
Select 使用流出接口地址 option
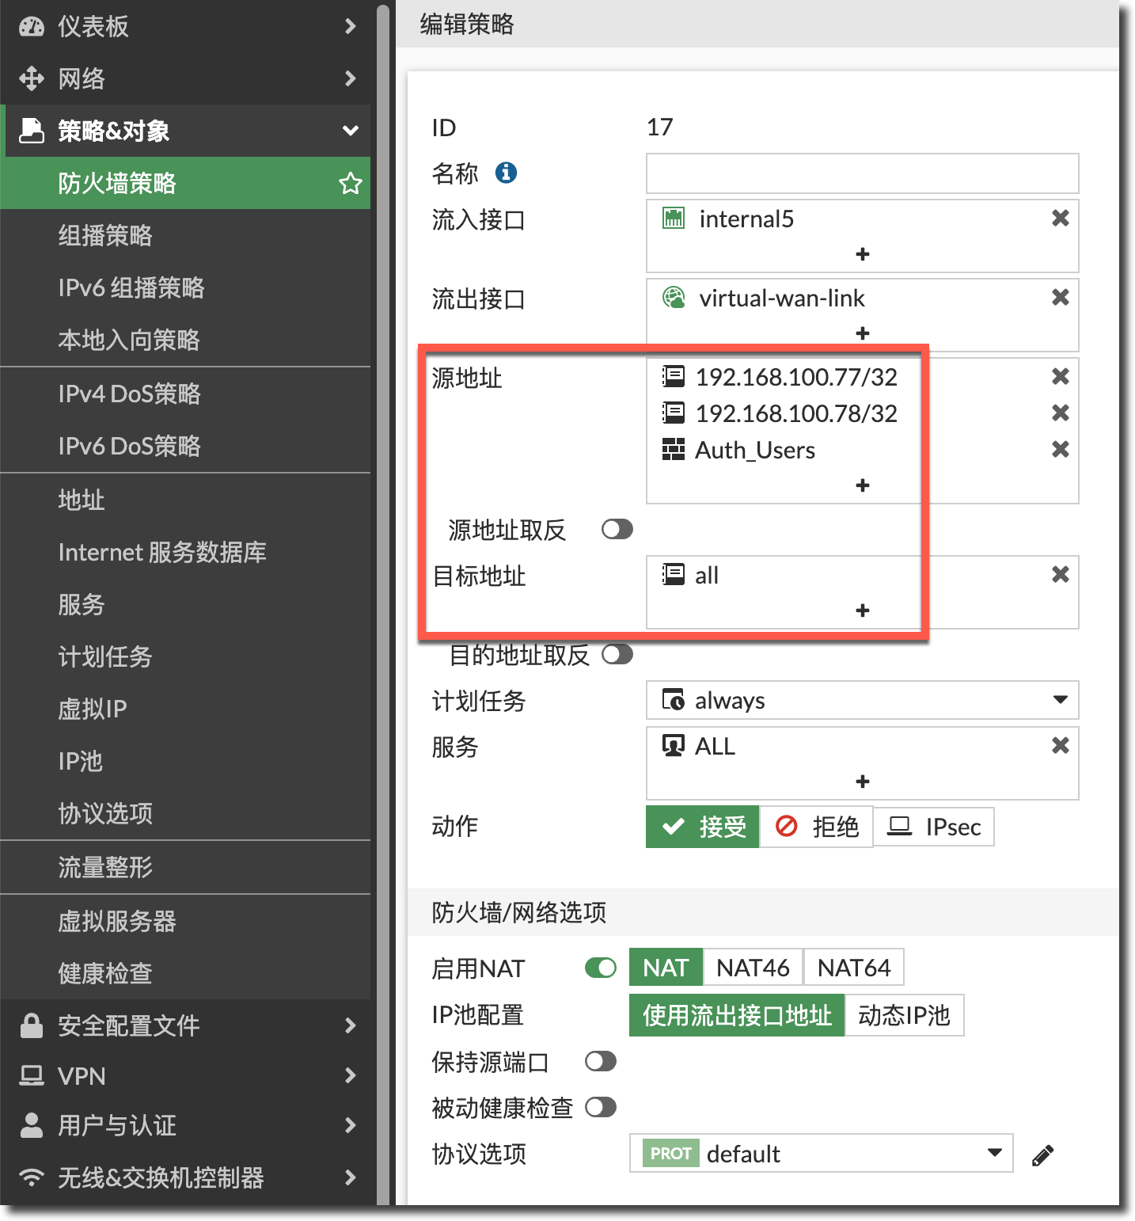pyautogui.click(x=737, y=1015)
